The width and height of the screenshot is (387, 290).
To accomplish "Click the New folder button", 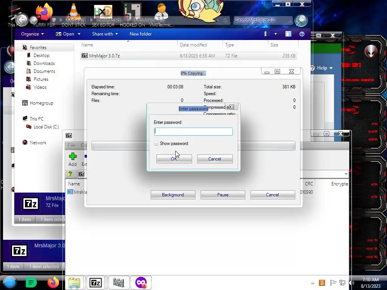I will click(141, 34).
